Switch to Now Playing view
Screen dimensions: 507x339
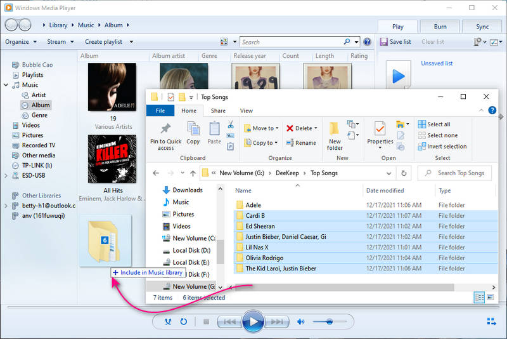click(x=492, y=321)
